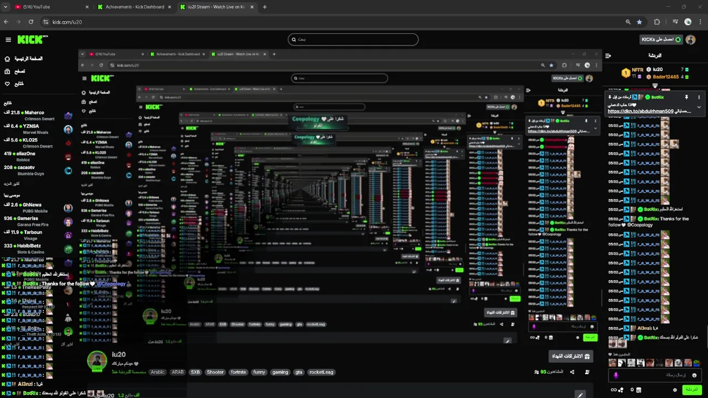Click the emoji picker in chat input
This screenshot has height=398, width=708.
point(694,375)
